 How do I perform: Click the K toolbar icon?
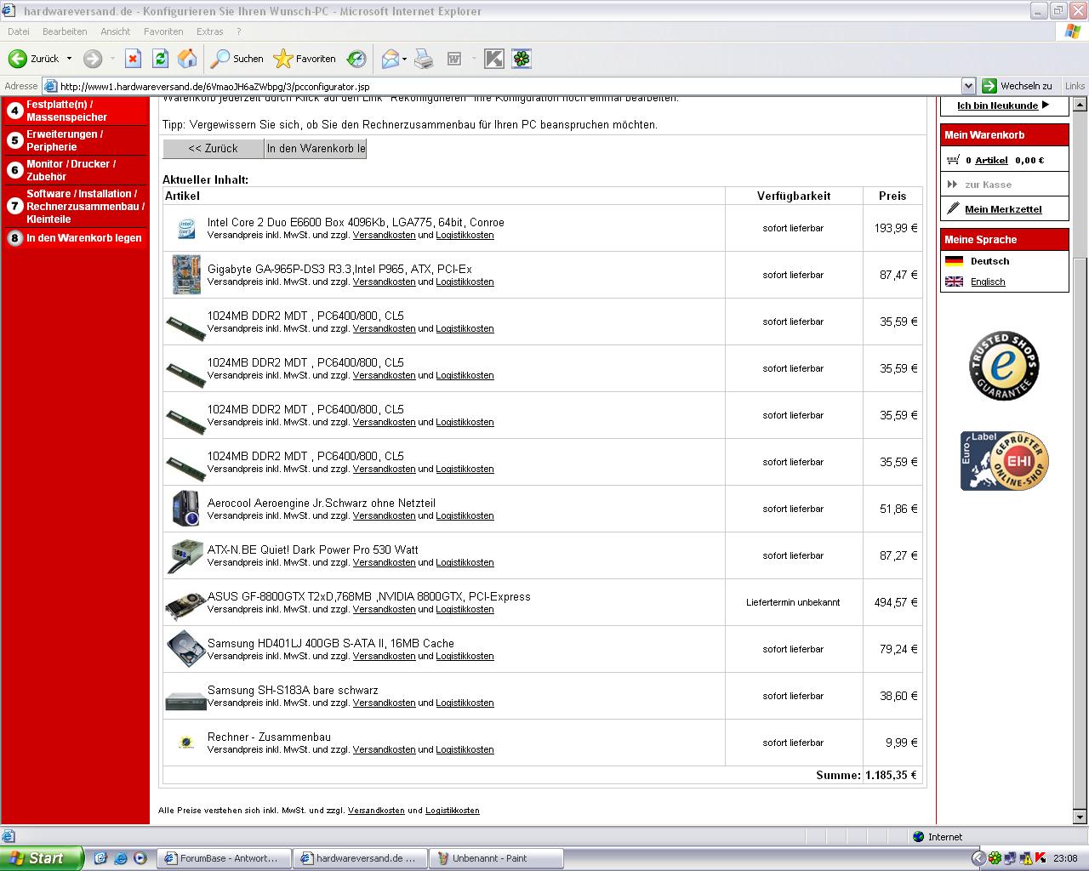(493, 59)
